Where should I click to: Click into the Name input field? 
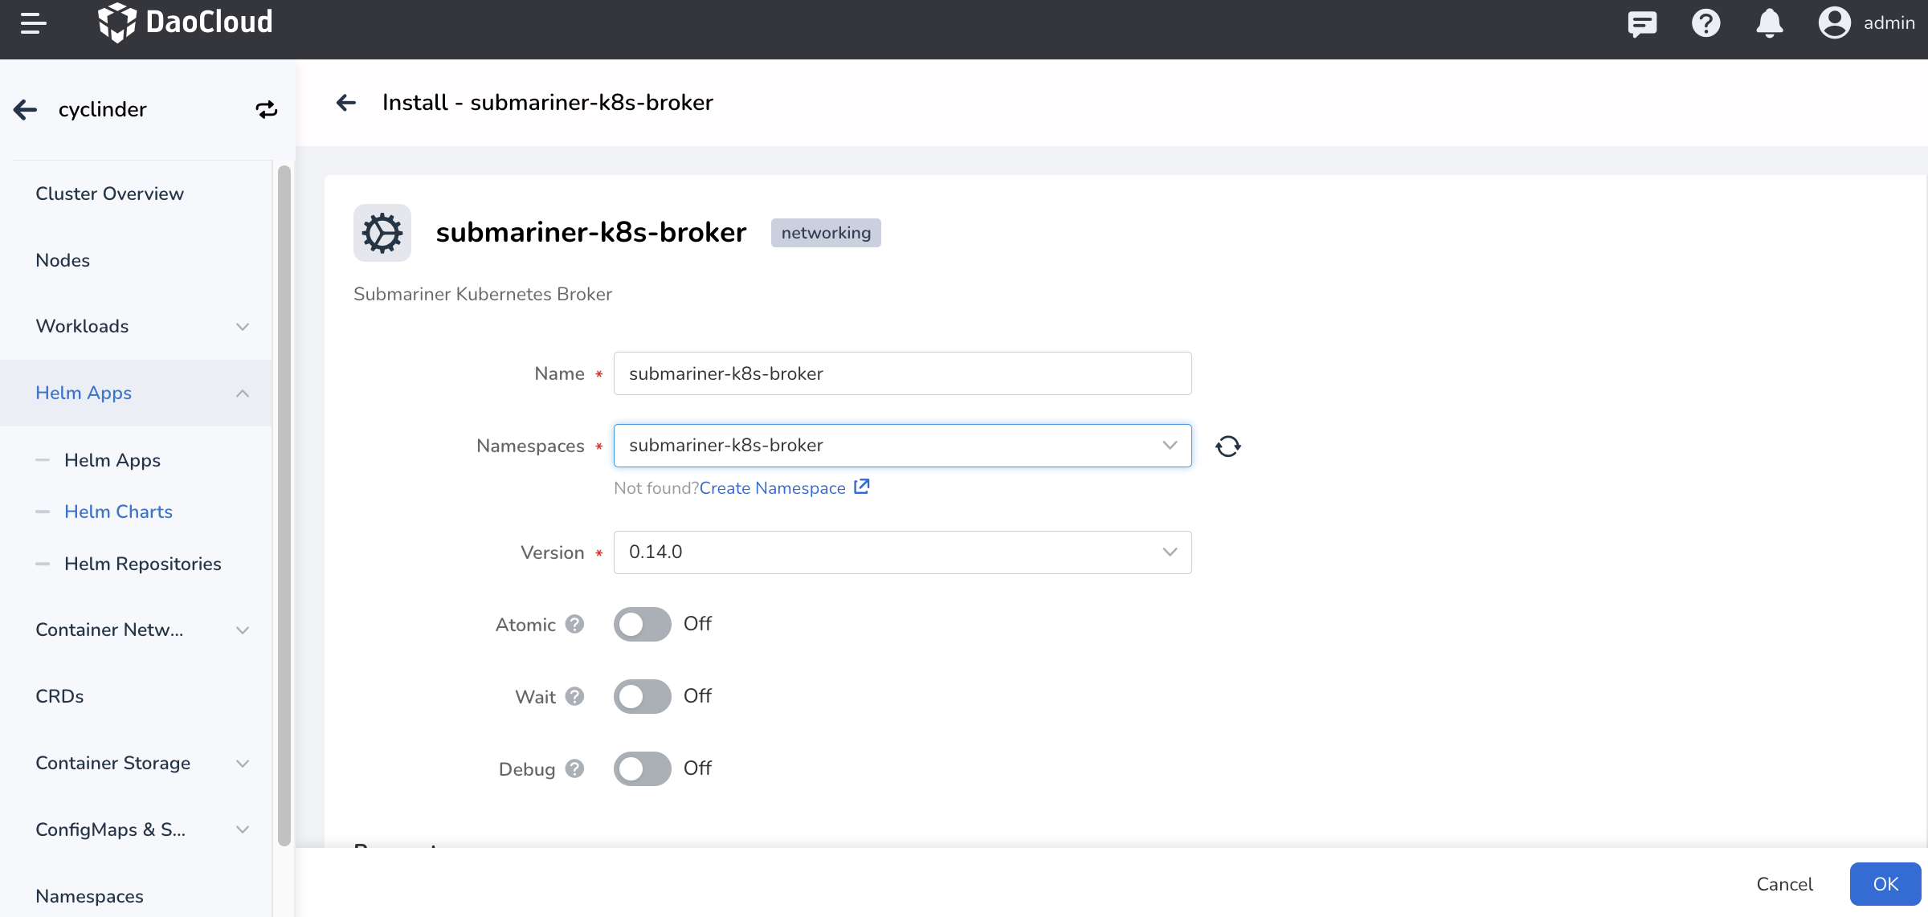[x=902, y=373]
